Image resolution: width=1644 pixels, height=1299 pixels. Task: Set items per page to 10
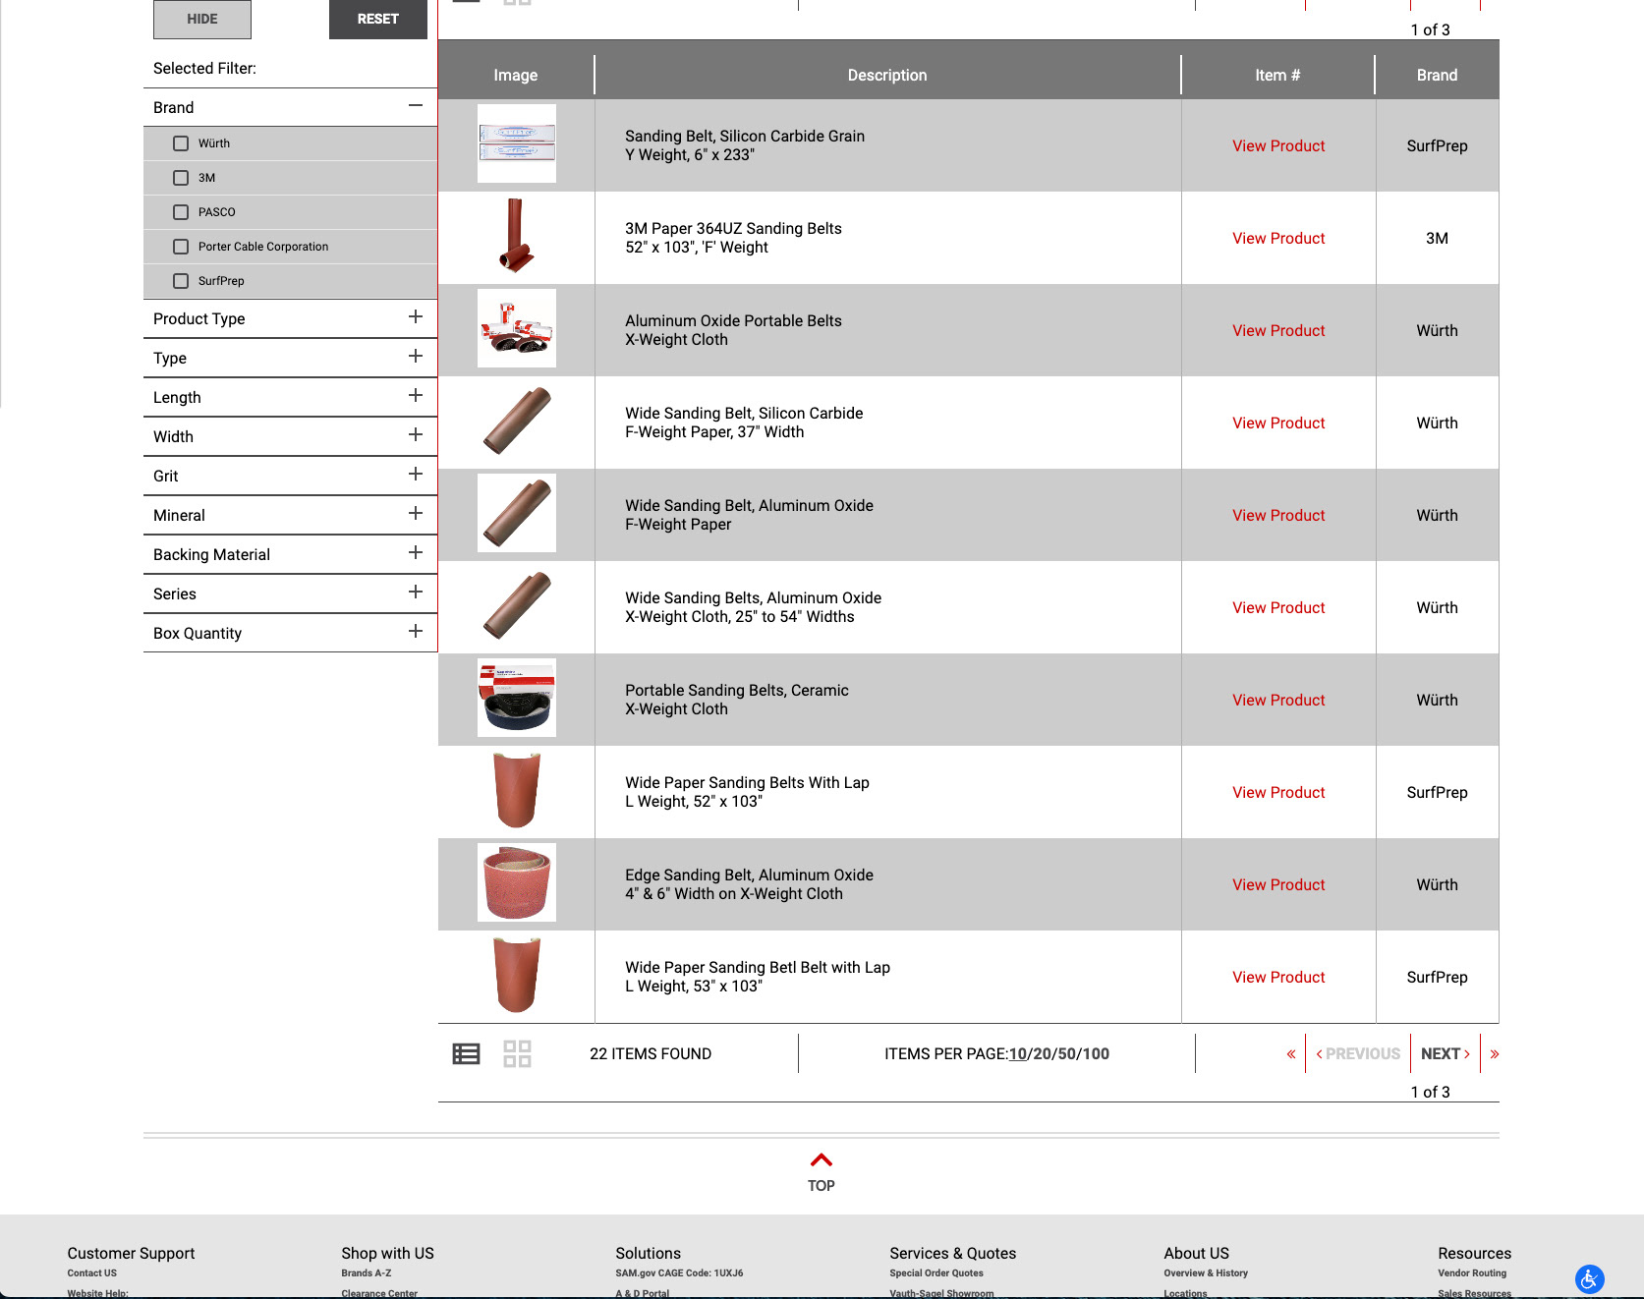click(x=1018, y=1053)
